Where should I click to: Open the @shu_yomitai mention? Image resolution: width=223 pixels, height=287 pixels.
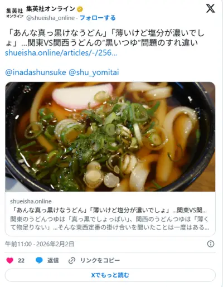click(x=94, y=72)
